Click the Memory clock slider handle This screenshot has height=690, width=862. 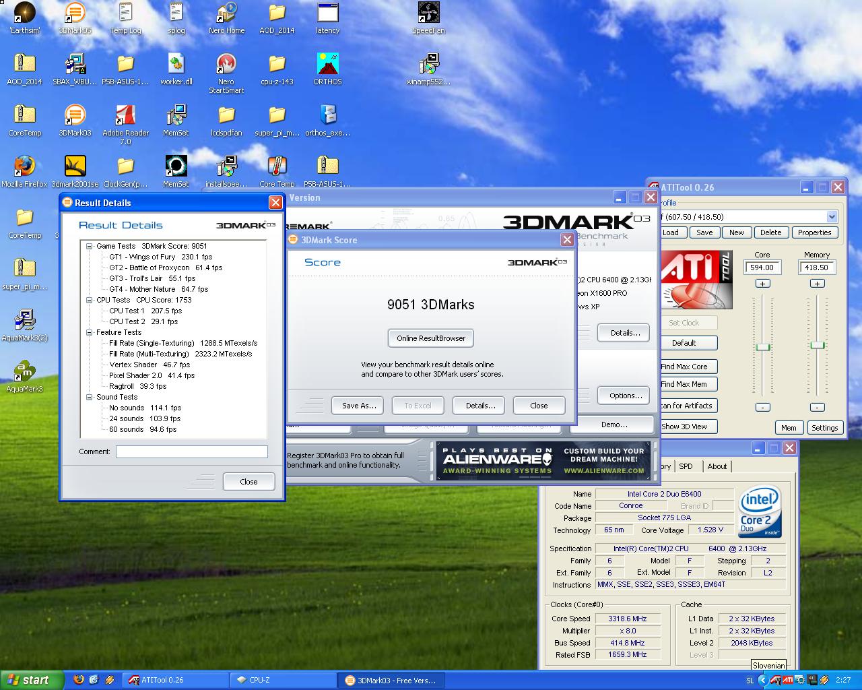pos(817,345)
